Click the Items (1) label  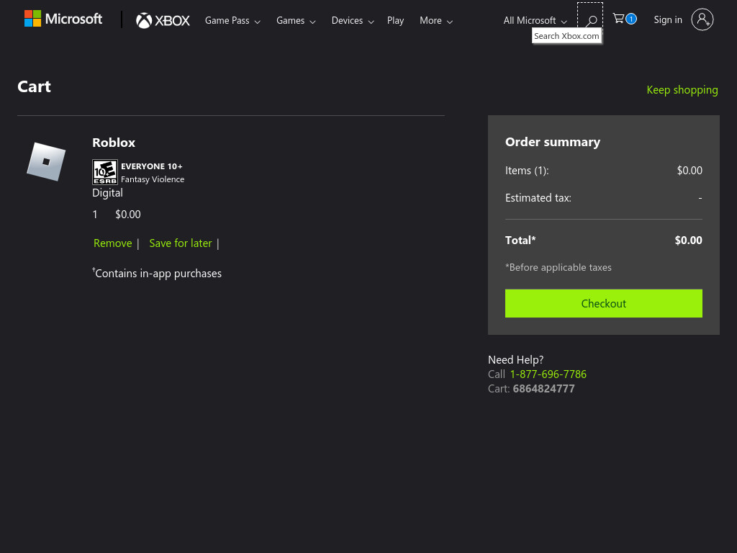[527, 171]
